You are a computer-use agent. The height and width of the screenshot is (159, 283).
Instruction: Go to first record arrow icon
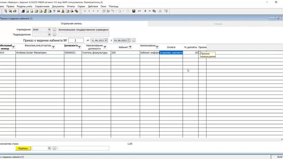[x=84, y=11]
